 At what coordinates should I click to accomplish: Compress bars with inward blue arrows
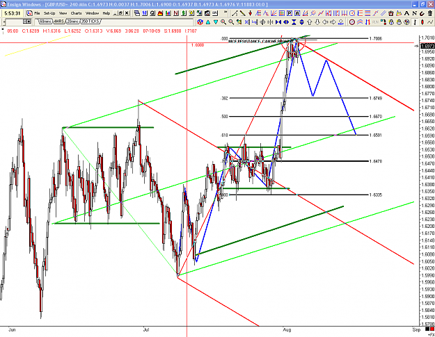click(278, 22)
